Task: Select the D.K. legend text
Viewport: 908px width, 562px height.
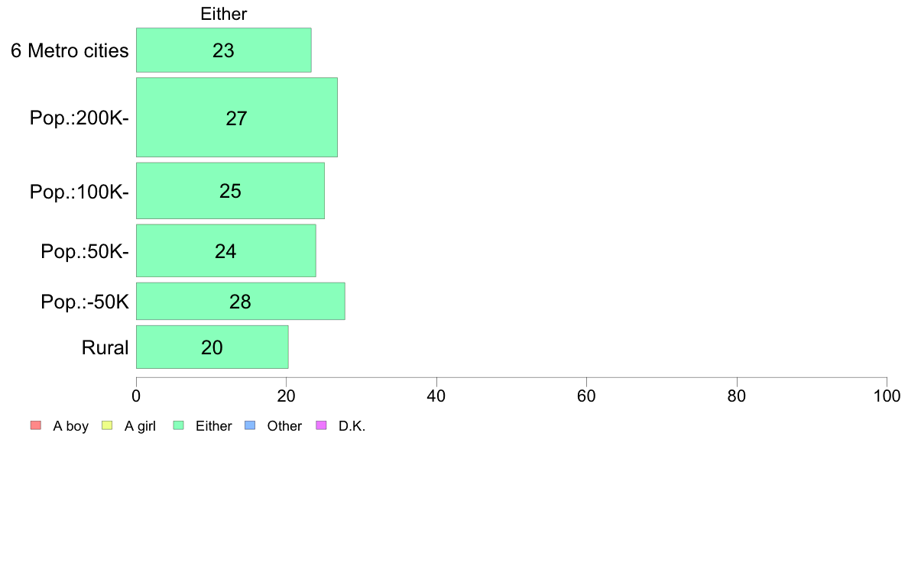Action: point(352,426)
